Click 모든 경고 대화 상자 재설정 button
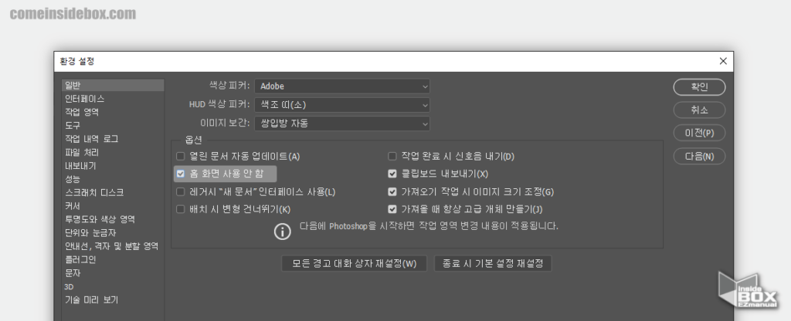 point(354,264)
